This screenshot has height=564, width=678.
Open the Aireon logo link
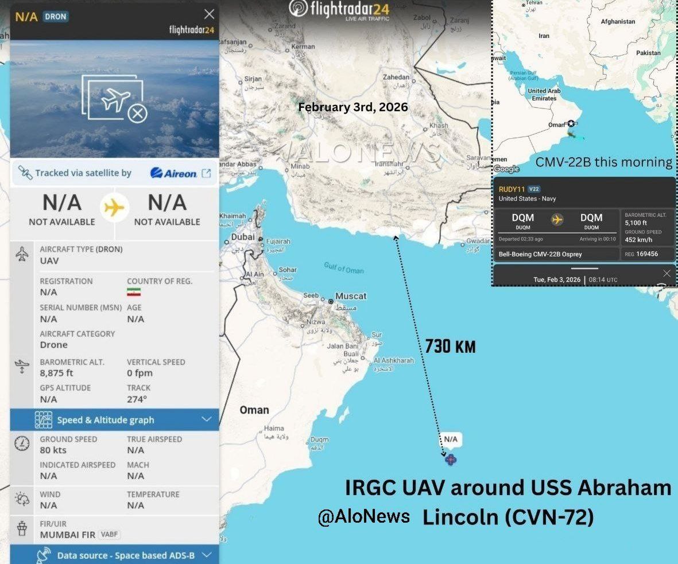click(x=173, y=173)
